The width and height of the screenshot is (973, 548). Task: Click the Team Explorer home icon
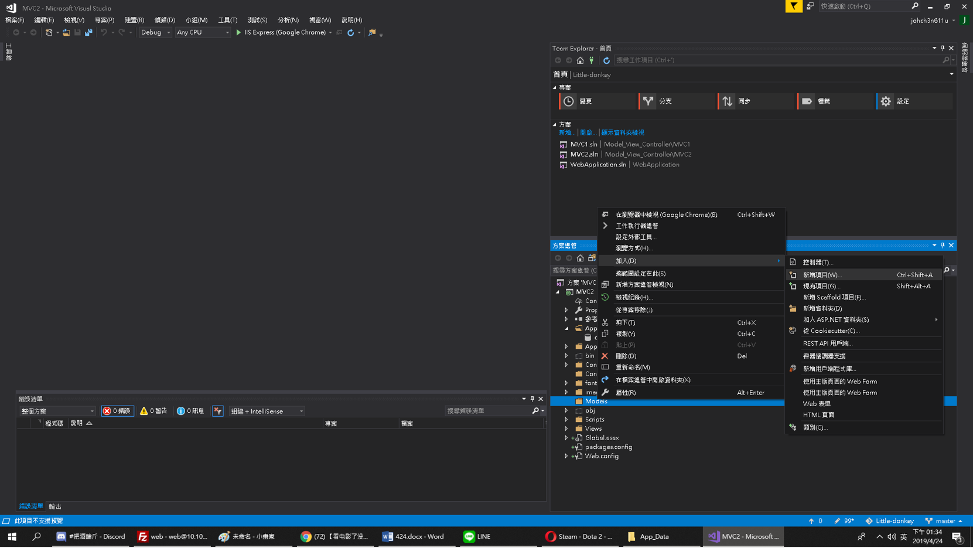click(x=580, y=60)
